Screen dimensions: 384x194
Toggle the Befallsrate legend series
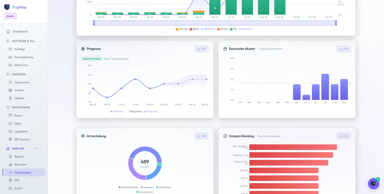tap(208, 29)
